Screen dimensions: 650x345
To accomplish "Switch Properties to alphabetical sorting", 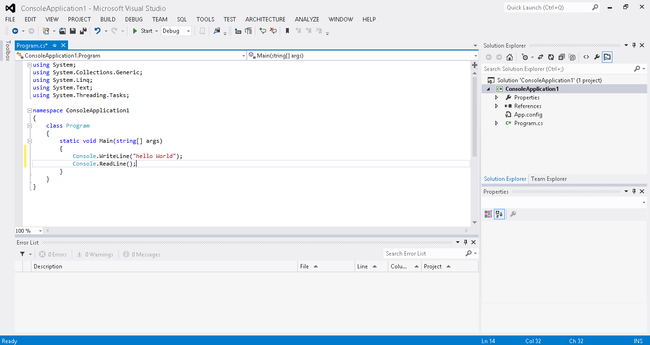I will [499, 214].
